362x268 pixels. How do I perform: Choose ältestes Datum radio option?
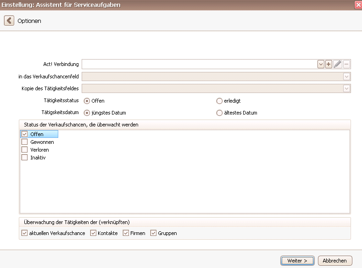[219, 113]
